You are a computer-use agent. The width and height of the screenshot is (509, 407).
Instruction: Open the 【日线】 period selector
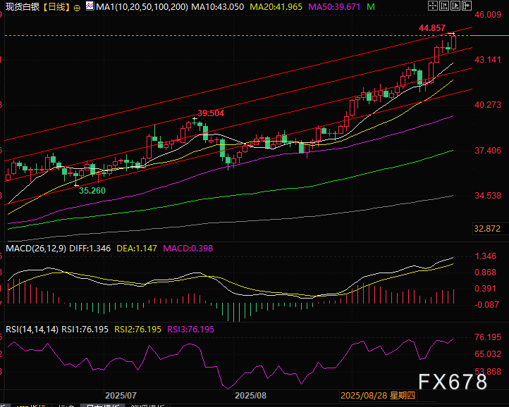pos(56,6)
